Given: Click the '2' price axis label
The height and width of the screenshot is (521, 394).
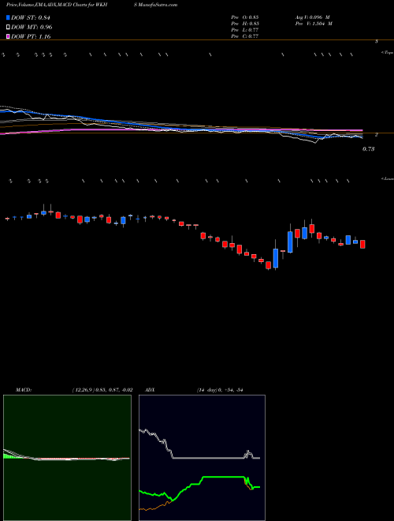Looking at the screenshot, I should pyautogui.click(x=377, y=135).
